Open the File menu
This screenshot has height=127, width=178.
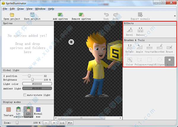(x=5, y=9)
